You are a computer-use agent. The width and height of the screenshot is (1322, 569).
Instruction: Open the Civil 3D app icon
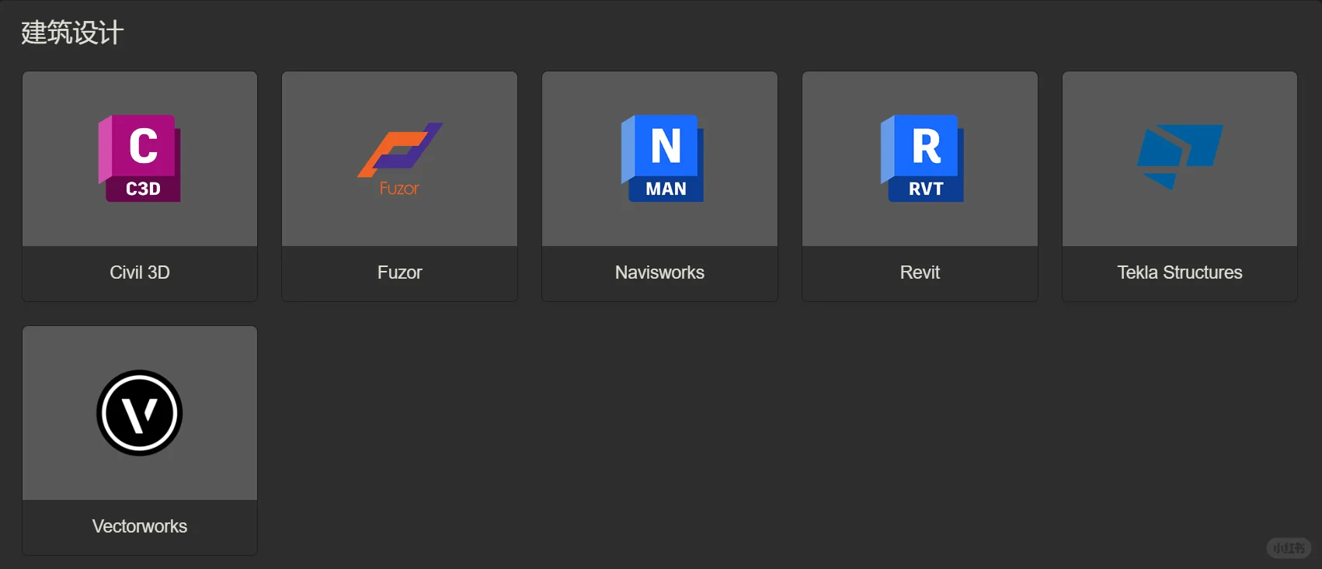tap(140, 158)
